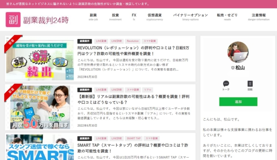Screen dimensions: 277x160
Task: Click the 2022年6月30日 date on REVOLUTION post
Action: (87, 77)
